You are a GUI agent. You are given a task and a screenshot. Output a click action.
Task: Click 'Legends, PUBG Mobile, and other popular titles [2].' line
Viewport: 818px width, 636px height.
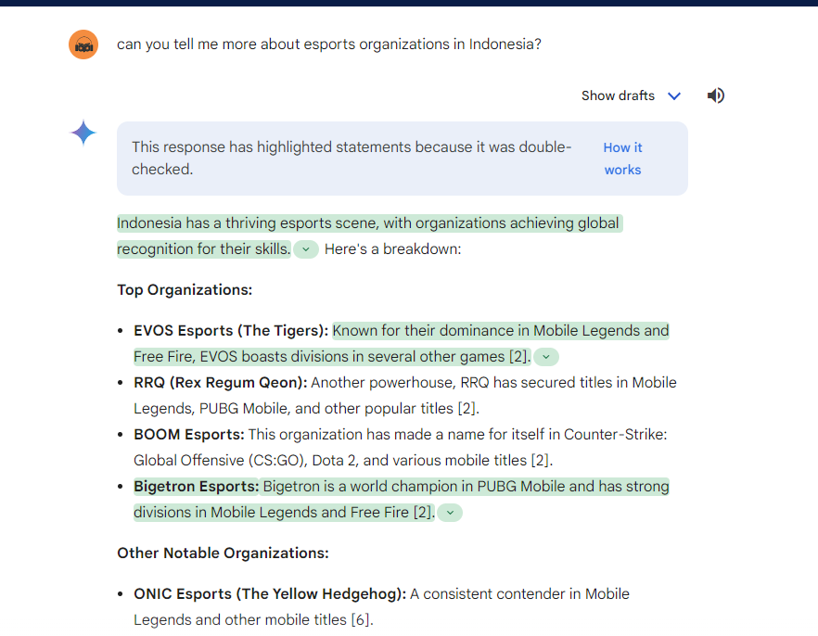tap(306, 409)
